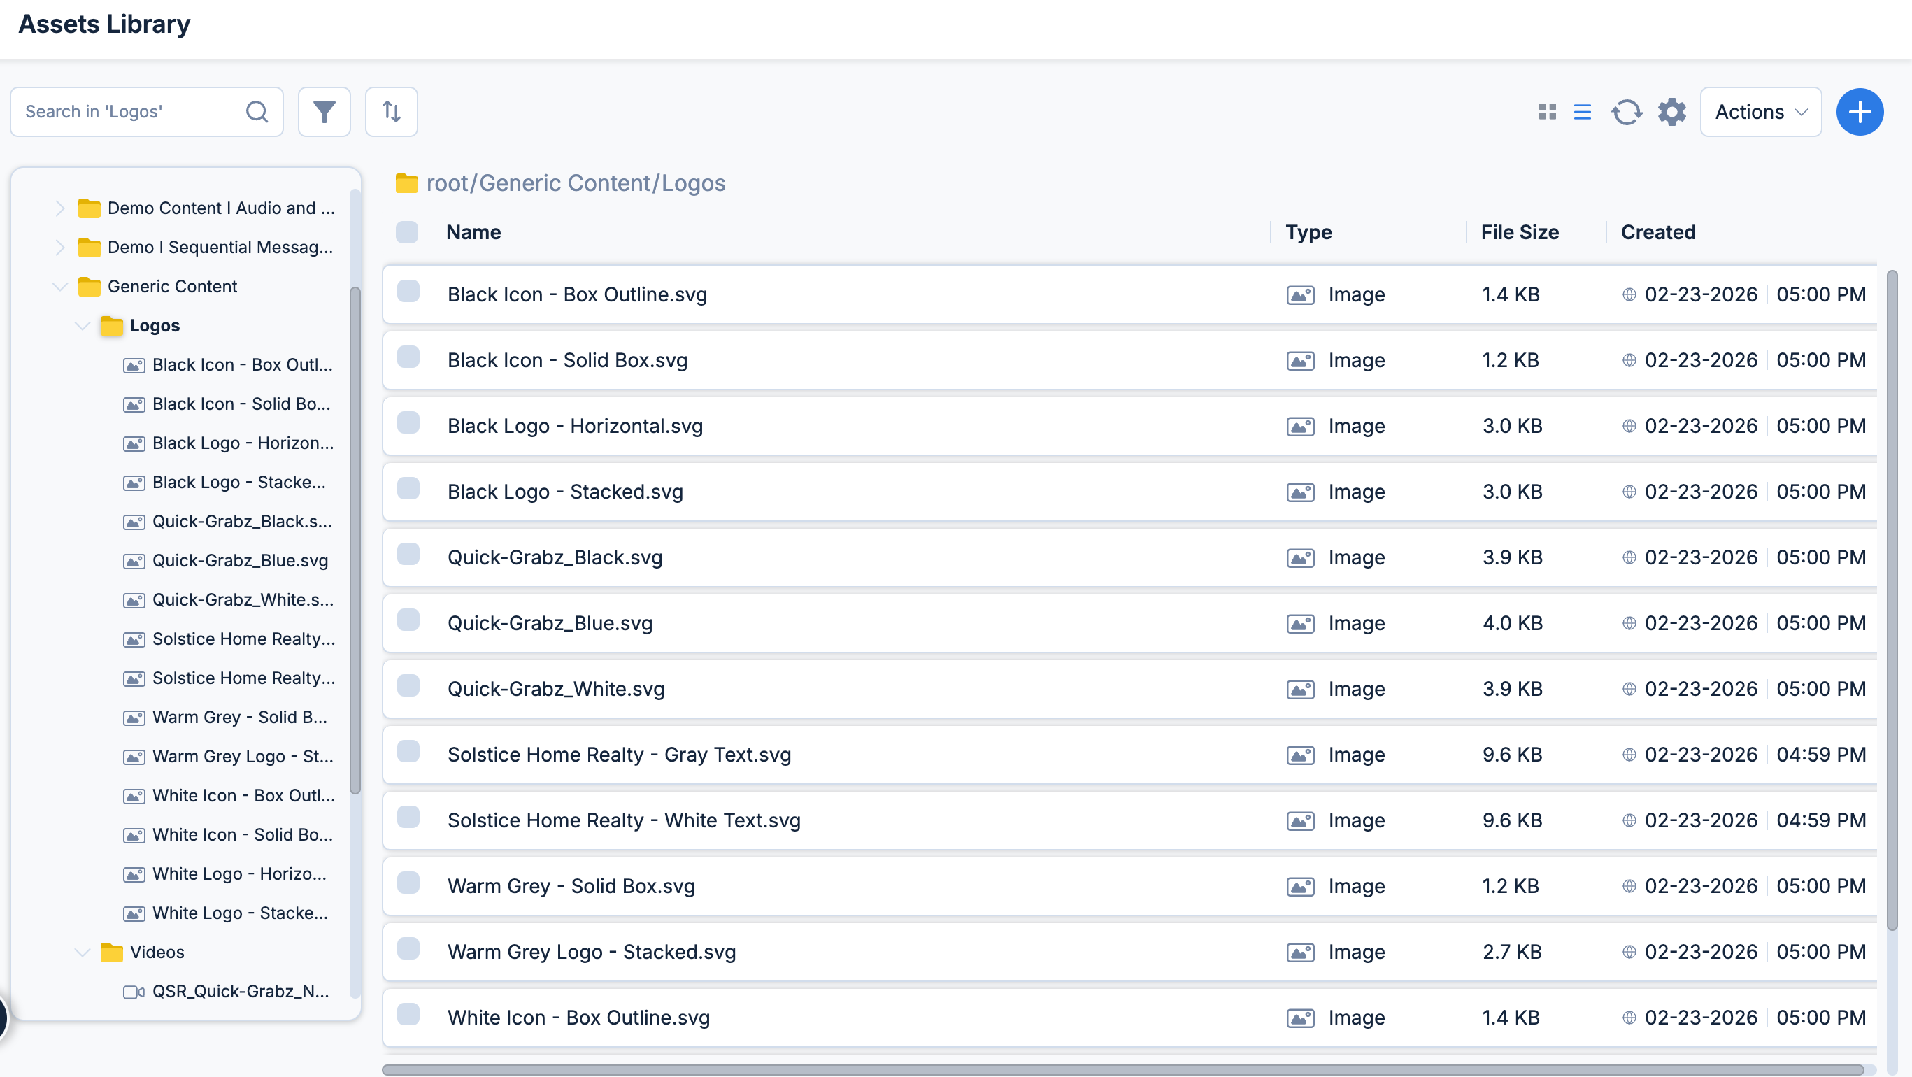The width and height of the screenshot is (1912, 1077).
Task: Click the Logos folder icon in tree
Action: (x=111, y=326)
